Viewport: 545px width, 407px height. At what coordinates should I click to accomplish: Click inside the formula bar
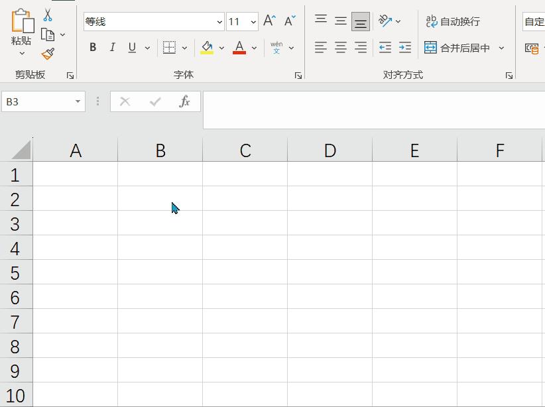(374, 110)
